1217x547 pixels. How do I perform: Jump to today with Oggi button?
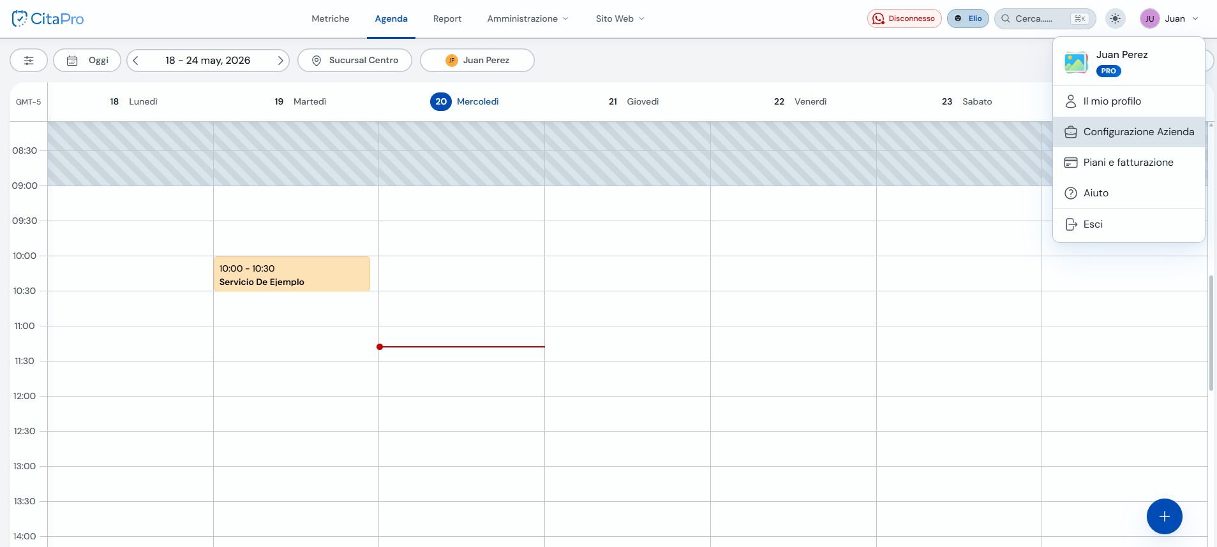pyautogui.click(x=87, y=61)
